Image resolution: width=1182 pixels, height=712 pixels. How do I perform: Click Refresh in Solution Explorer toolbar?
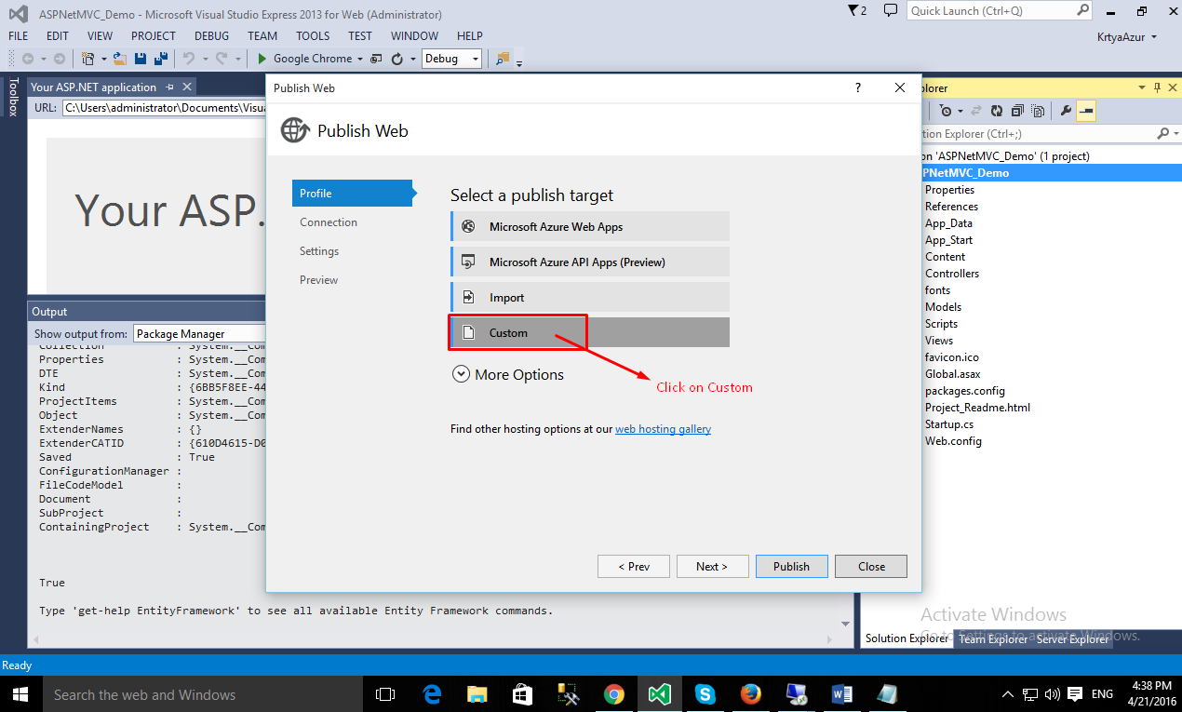998,111
